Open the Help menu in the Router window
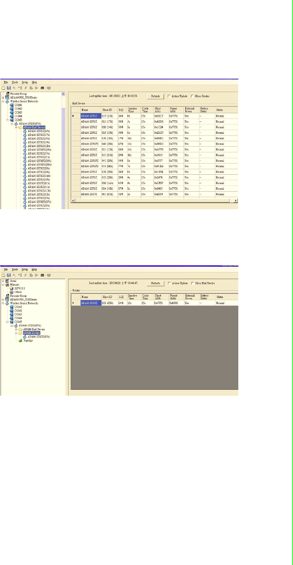Screen dimensions: 293x565 pyautogui.click(x=34, y=270)
